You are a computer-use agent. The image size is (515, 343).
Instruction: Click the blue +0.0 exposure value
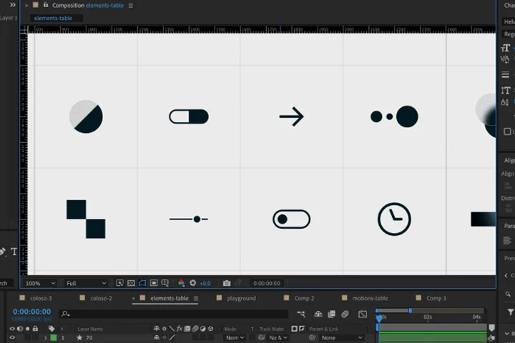coord(205,283)
